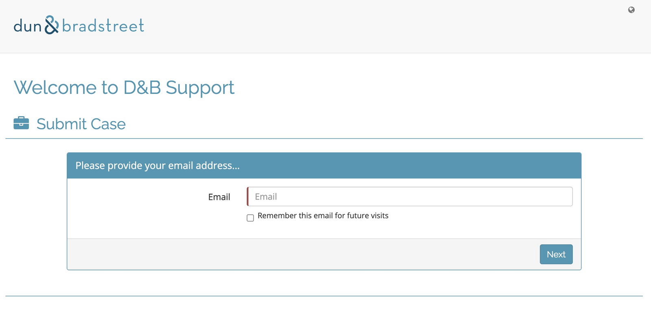Click the "D&B" text in the welcome title

pos(142,87)
